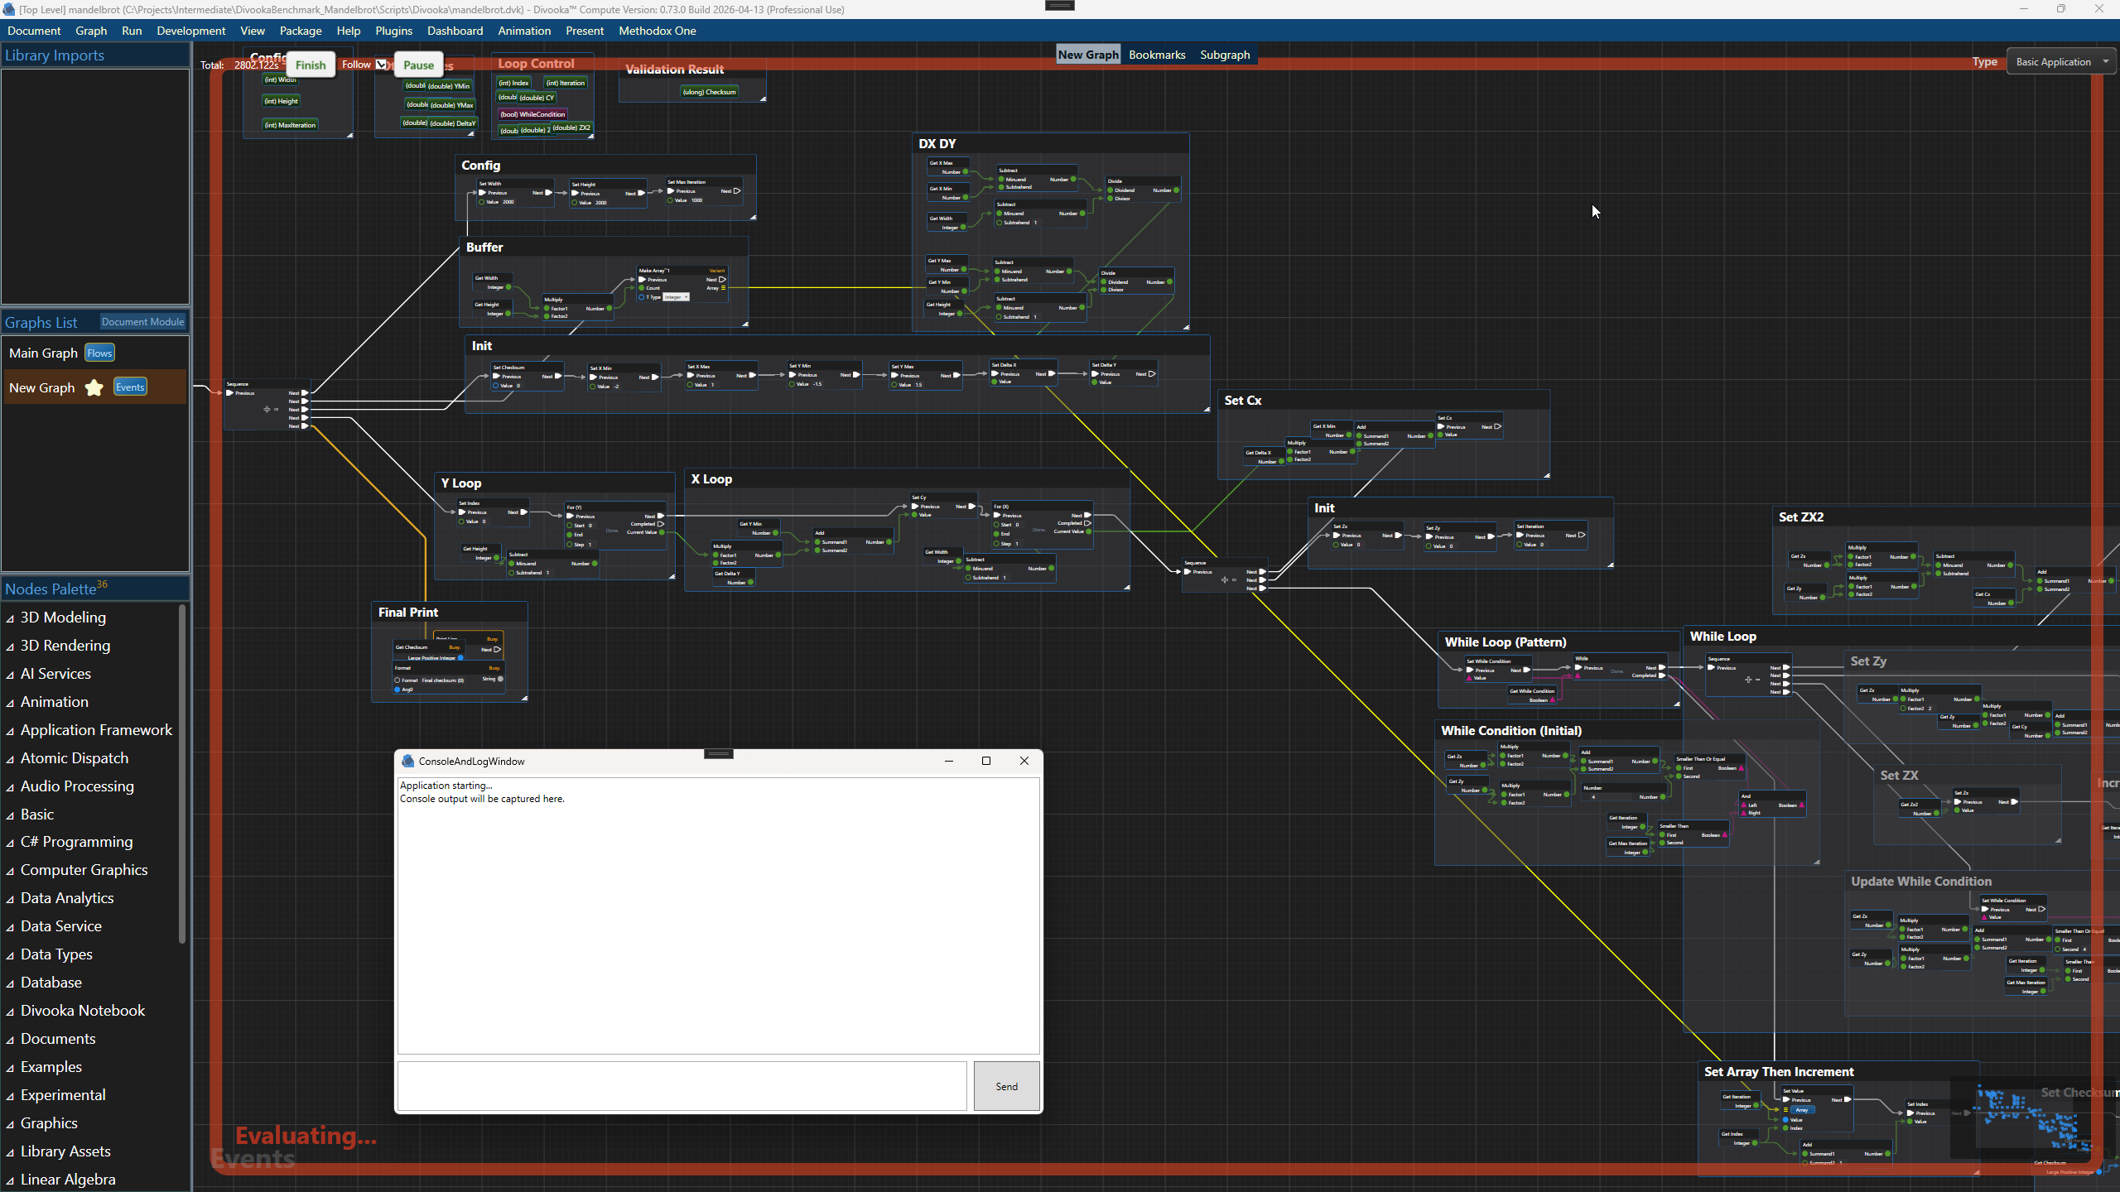Switch to the Subgraph tab

pos(1225,55)
